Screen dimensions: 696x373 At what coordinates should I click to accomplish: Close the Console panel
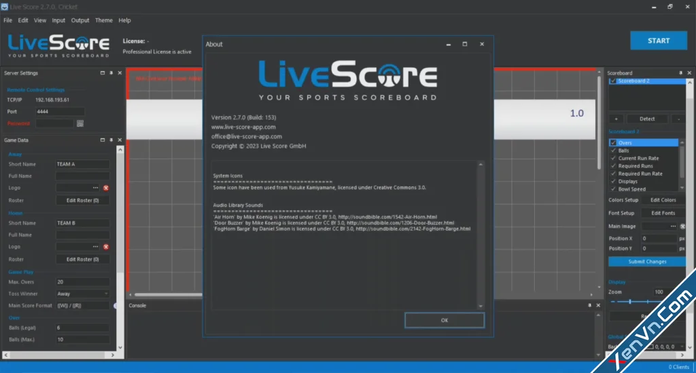[x=598, y=305]
